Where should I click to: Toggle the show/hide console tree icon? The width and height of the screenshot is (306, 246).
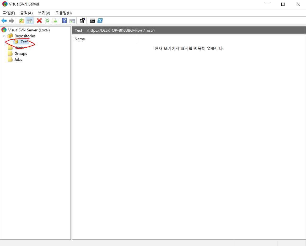pyautogui.click(x=30, y=21)
